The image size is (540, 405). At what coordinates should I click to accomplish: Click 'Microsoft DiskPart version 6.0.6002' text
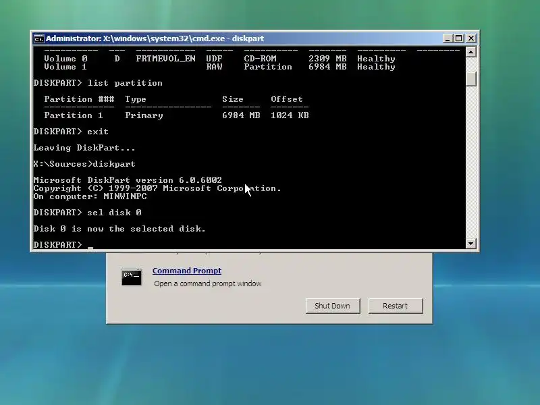tap(128, 180)
